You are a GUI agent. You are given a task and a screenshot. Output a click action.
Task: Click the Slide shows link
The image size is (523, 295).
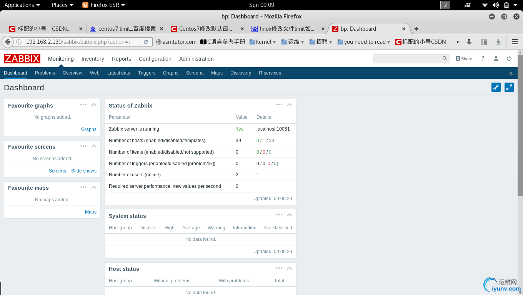tap(84, 171)
